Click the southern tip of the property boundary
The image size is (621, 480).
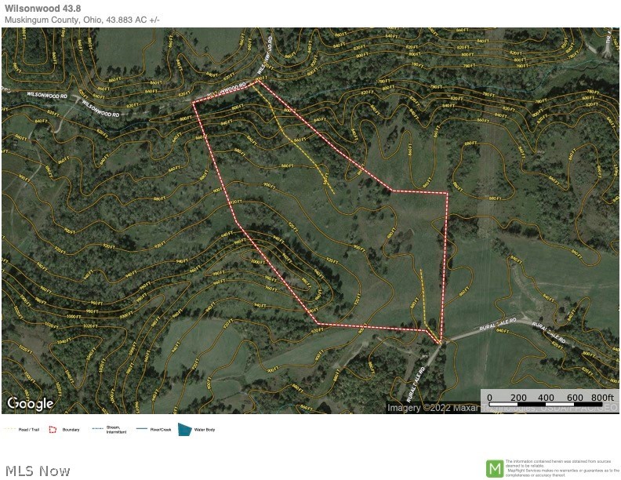[x=441, y=343]
